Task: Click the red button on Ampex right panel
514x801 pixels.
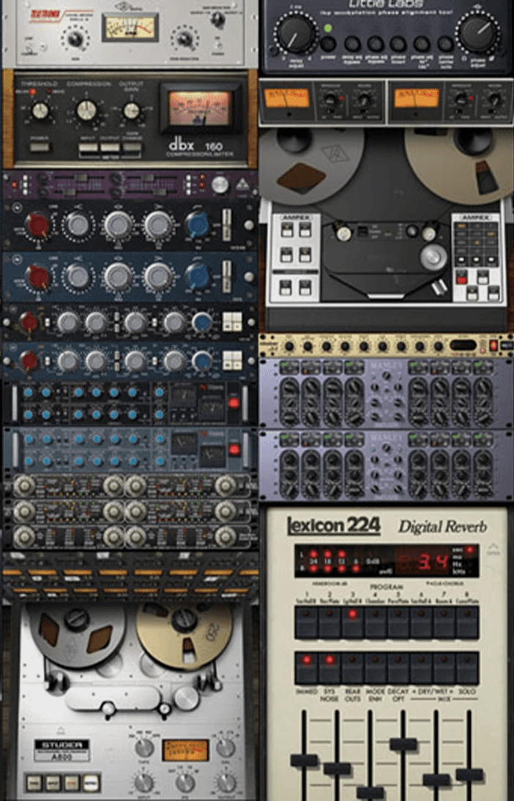Action: click(461, 277)
